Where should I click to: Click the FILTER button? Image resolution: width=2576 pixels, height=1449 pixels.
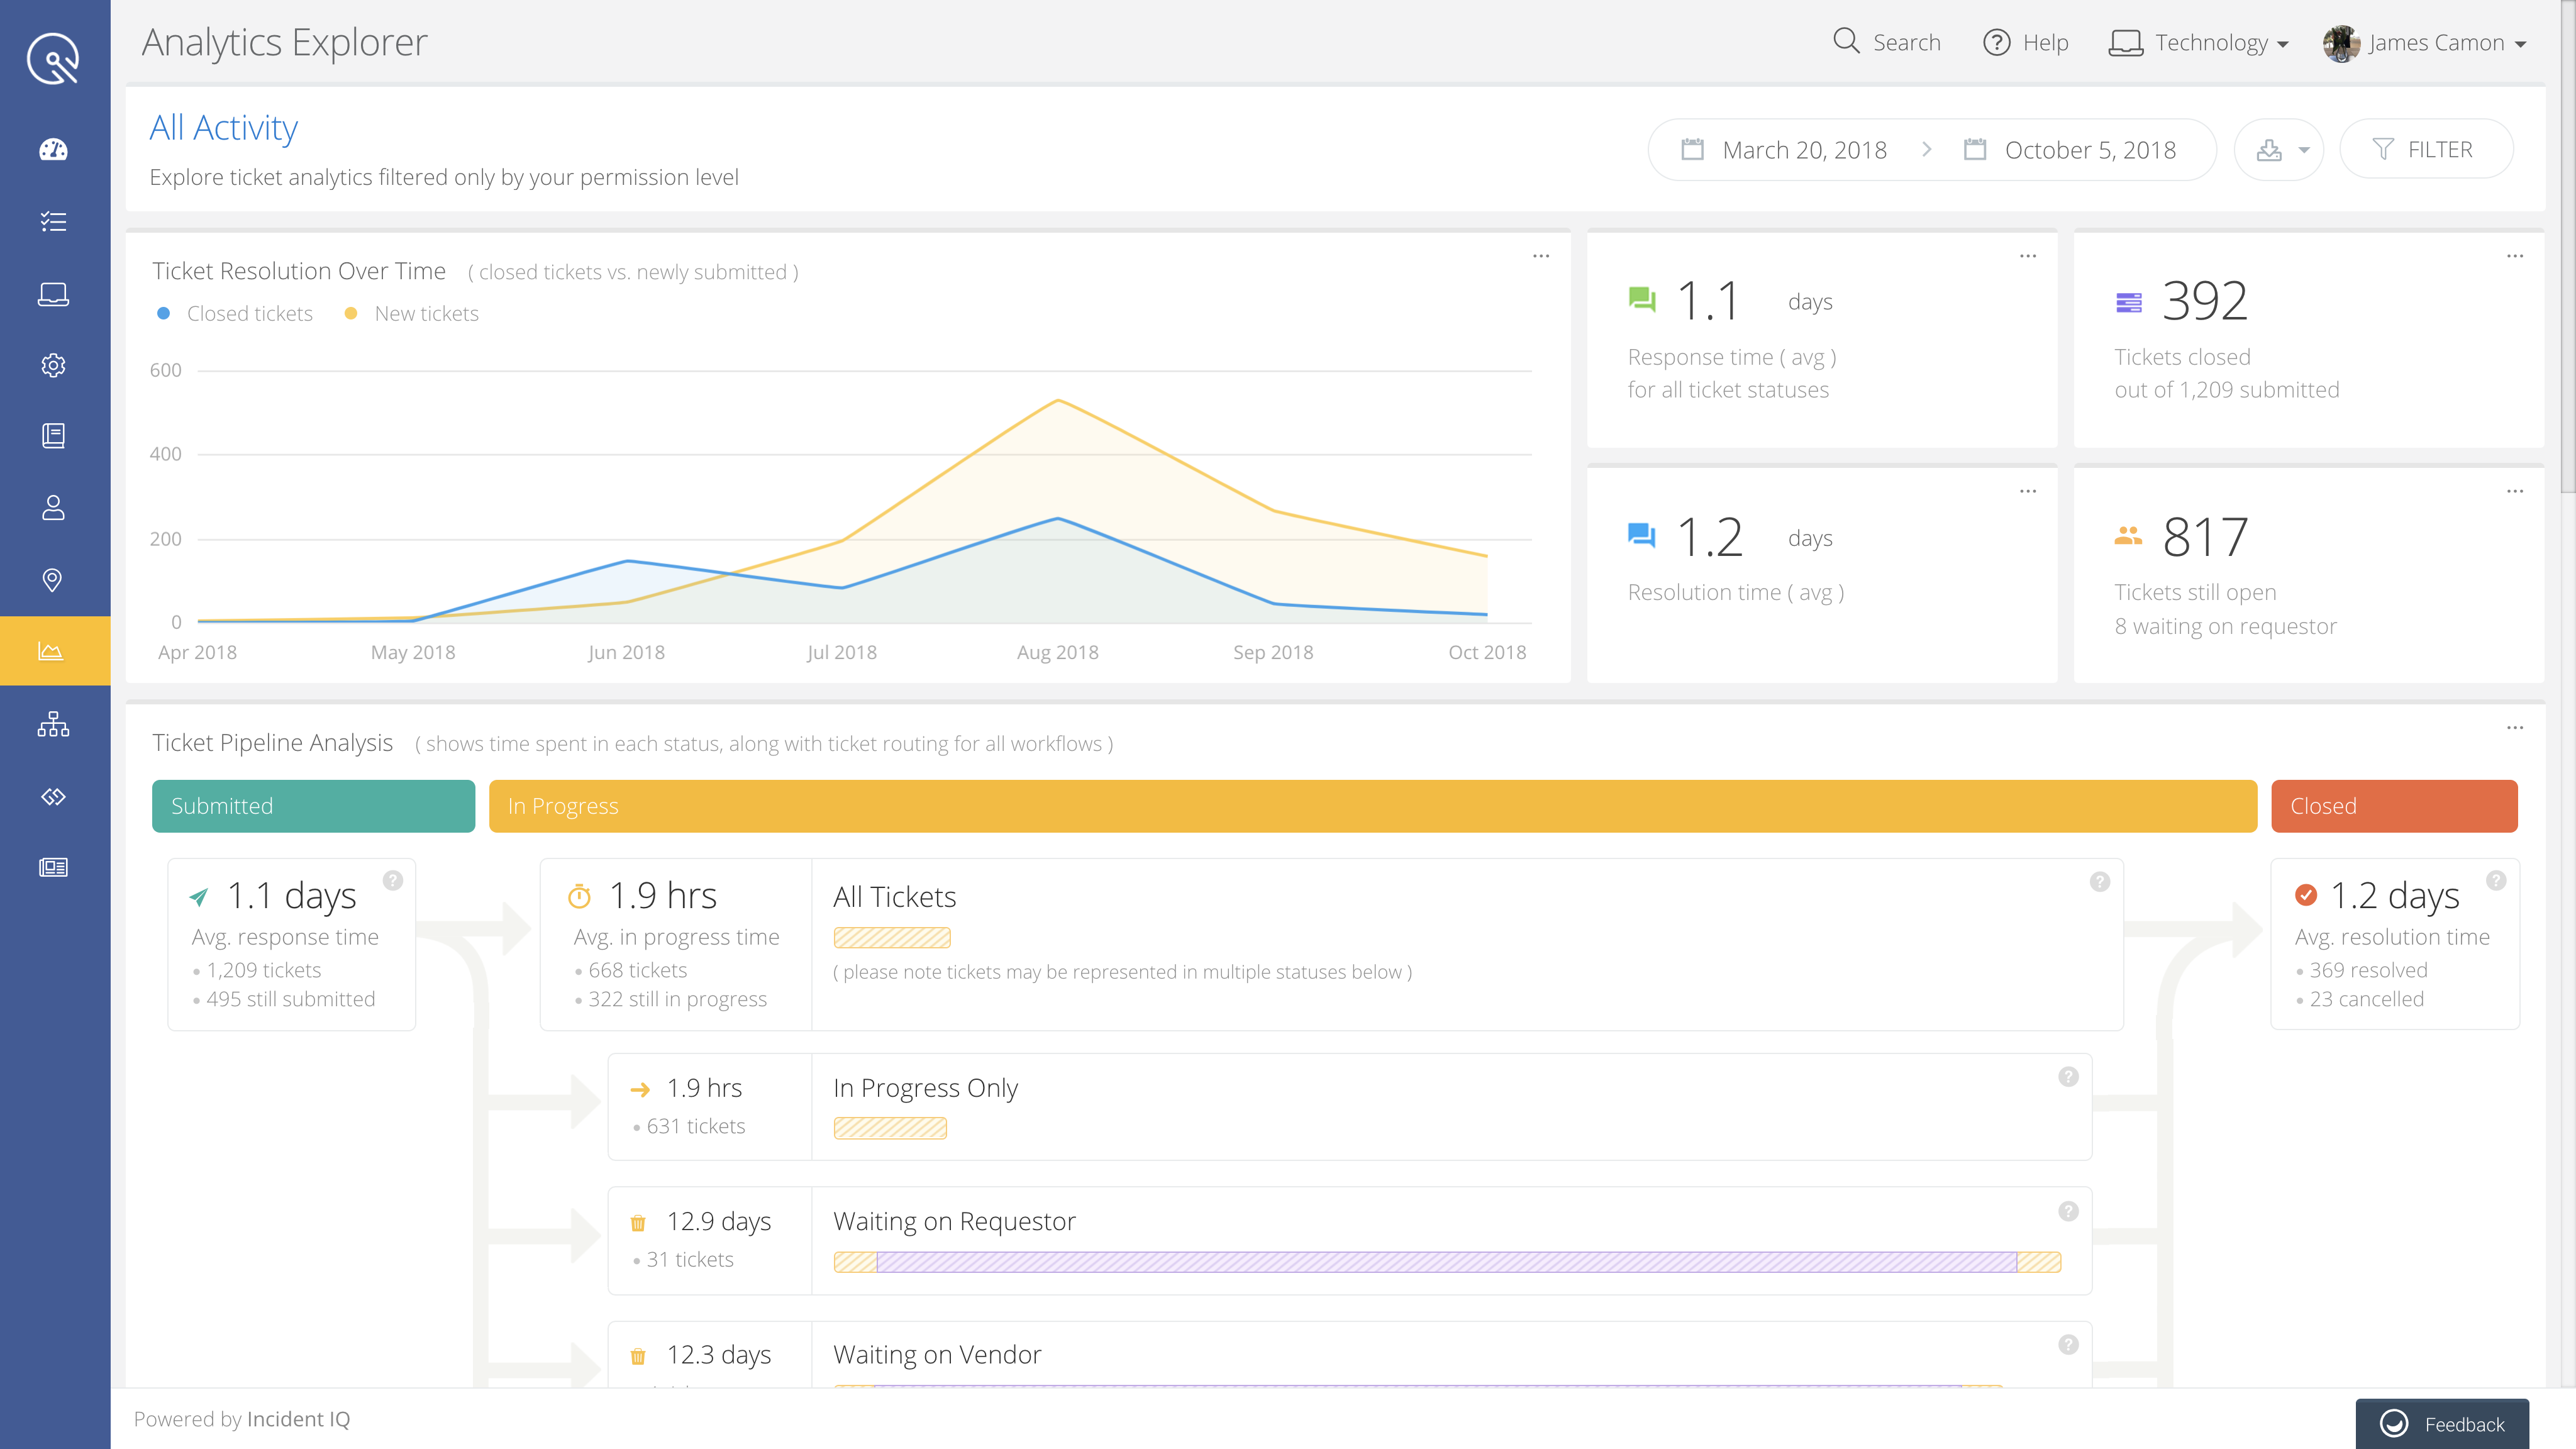[x=2427, y=149]
